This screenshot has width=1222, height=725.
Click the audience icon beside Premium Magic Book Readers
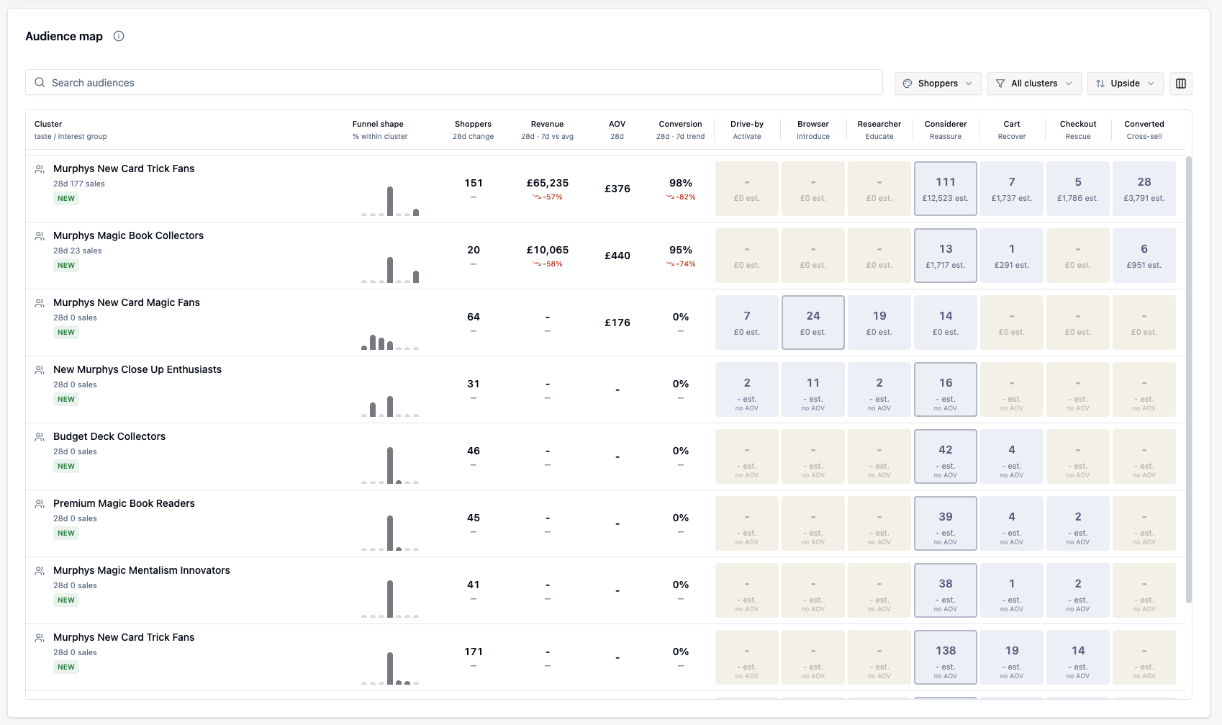click(x=40, y=504)
